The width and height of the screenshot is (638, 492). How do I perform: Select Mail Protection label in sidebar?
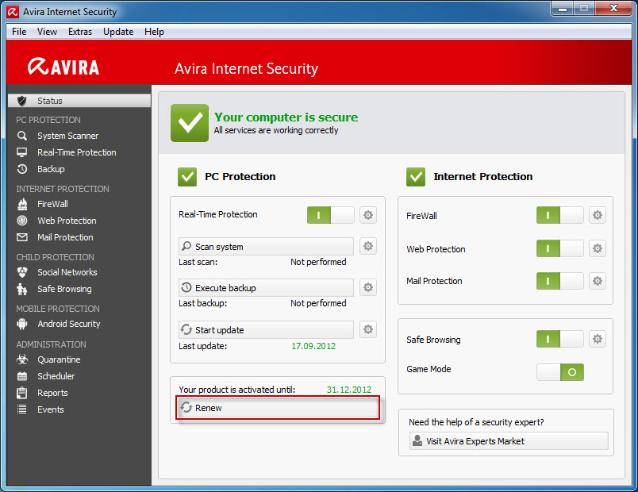pyautogui.click(x=66, y=237)
